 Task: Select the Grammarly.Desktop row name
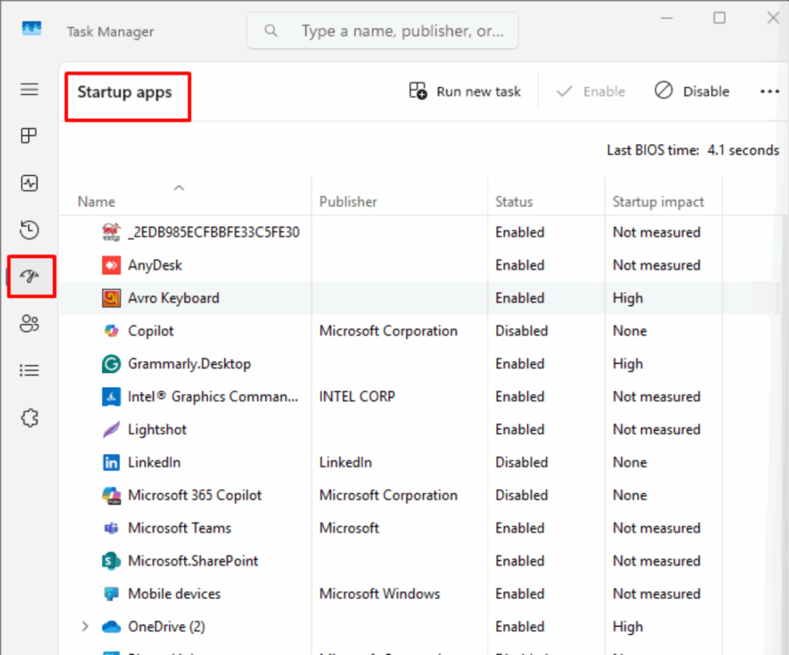tap(190, 364)
